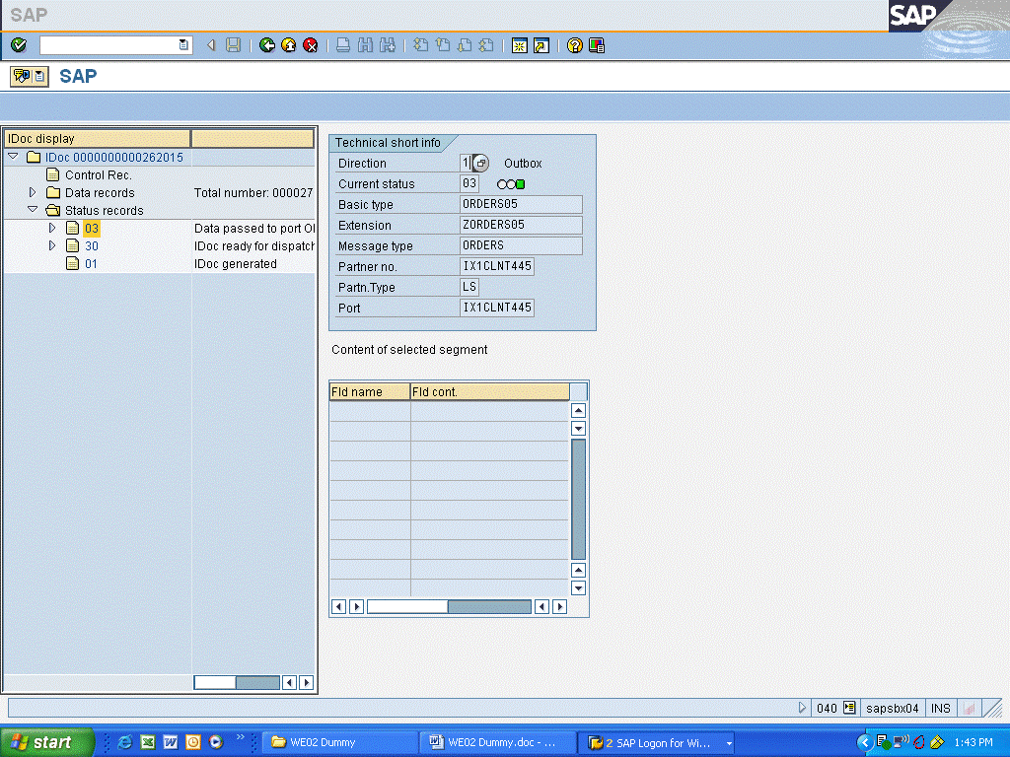Click the Data records folder label
The width and height of the screenshot is (1010, 757).
100,193
